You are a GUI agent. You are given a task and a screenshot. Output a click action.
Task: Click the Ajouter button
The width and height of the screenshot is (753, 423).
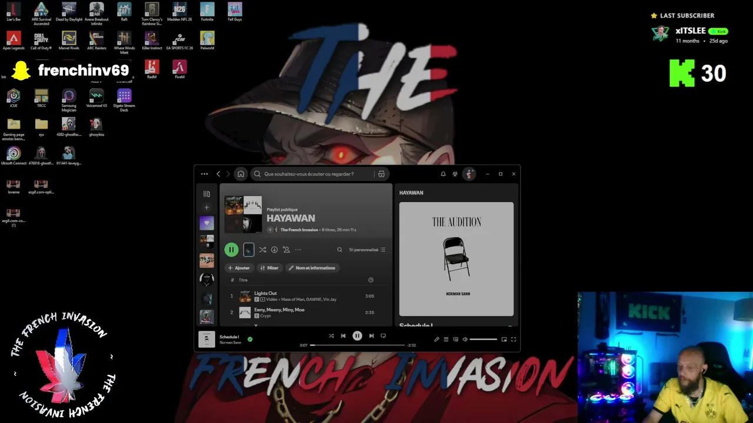pyautogui.click(x=239, y=268)
